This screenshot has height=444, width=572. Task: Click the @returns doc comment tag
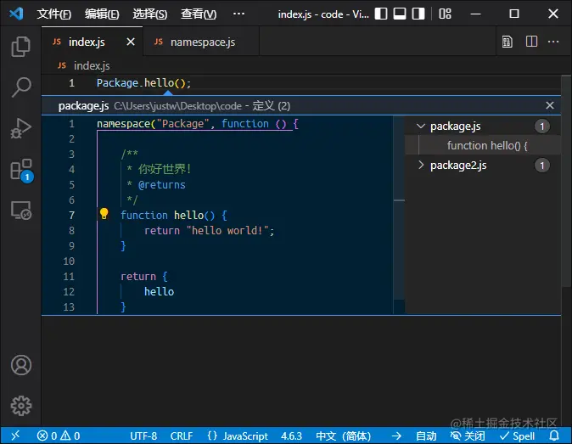pos(161,184)
